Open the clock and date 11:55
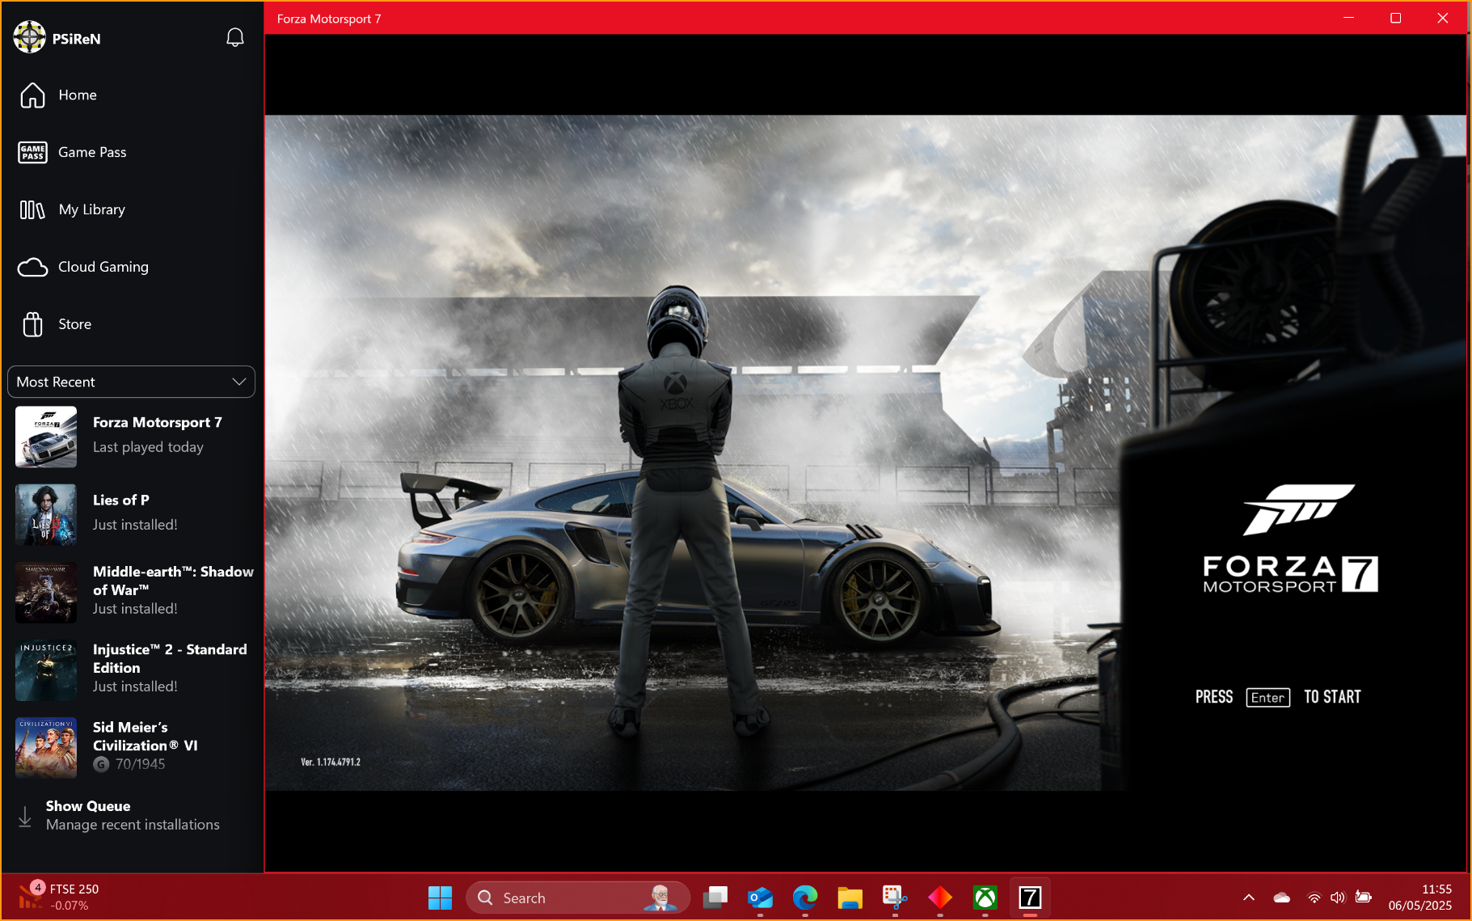 click(x=1420, y=898)
